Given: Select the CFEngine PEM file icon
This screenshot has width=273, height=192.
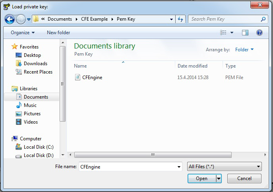Looking at the screenshot, I should [78, 78].
